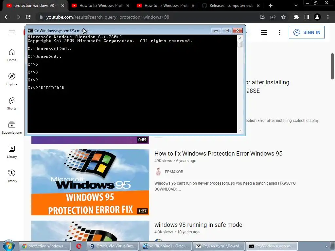
Task: Switch to 'xd [Running]' VirtualBox taskbar button
Action: click(166, 246)
